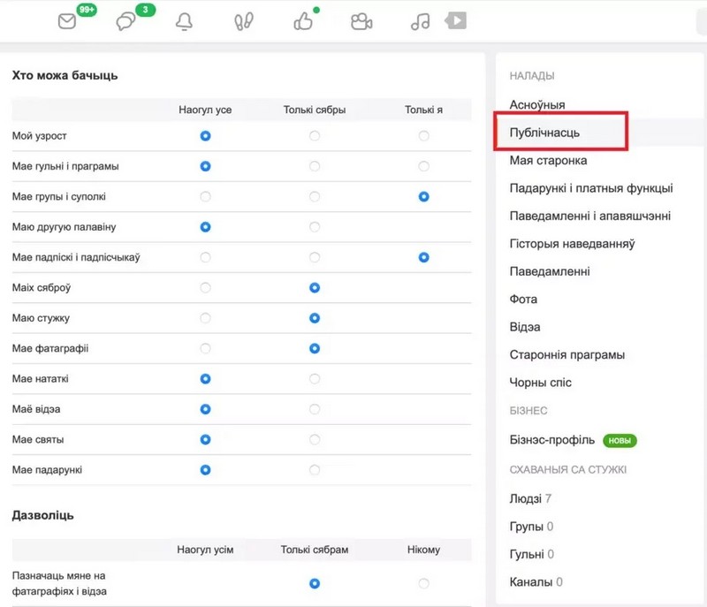The height and width of the screenshot is (607, 707).
Task: Set 'Мае фатаграфіі' to 'Наогул усе'
Action: click(x=206, y=349)
